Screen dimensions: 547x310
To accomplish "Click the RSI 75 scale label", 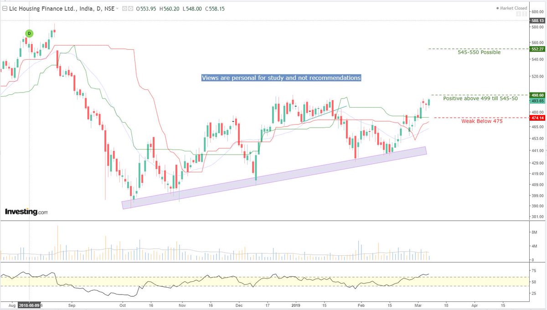I will [x=533, y=270].
